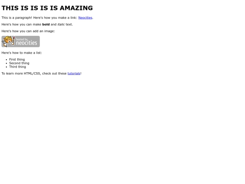
Task: Click the neocities text on the badge
Action: pos(27,43)
